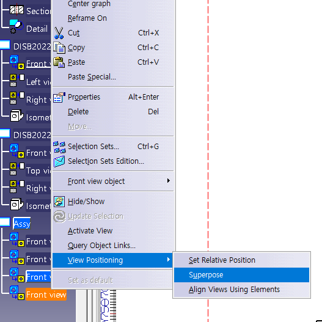Choose Delete from context menu
This screenshot has height=322, width=322.
coord(78,112)
